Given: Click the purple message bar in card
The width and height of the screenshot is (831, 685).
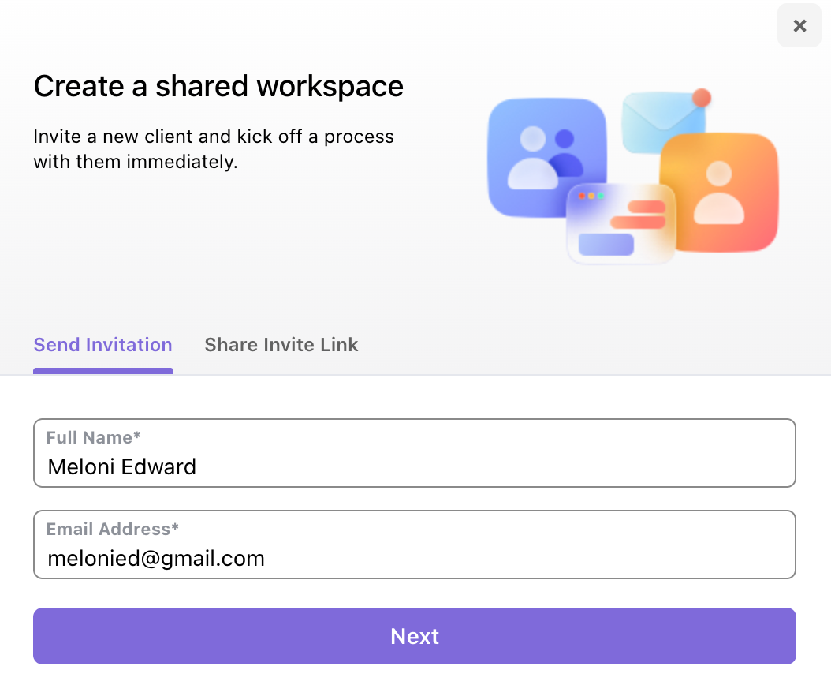Looking at the screenshot, I should (606, 245).
